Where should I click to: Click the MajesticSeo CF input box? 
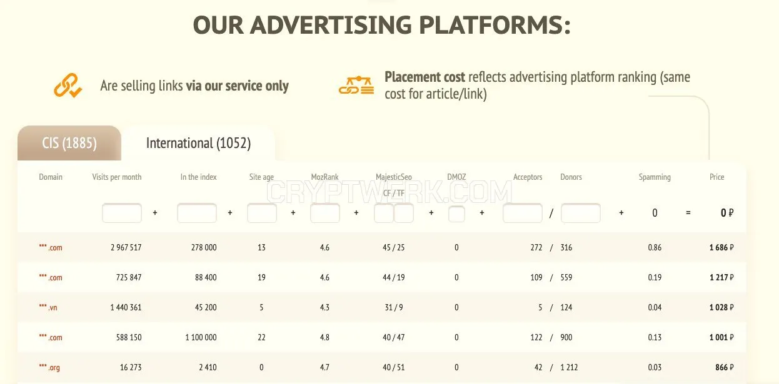tap(384, 213)
